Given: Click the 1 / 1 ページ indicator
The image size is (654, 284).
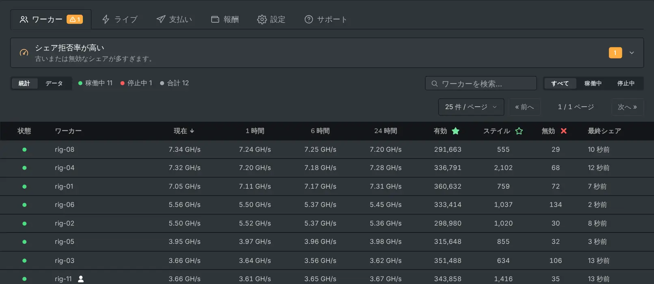Looking at the screenshot, I should click(576, 107).
